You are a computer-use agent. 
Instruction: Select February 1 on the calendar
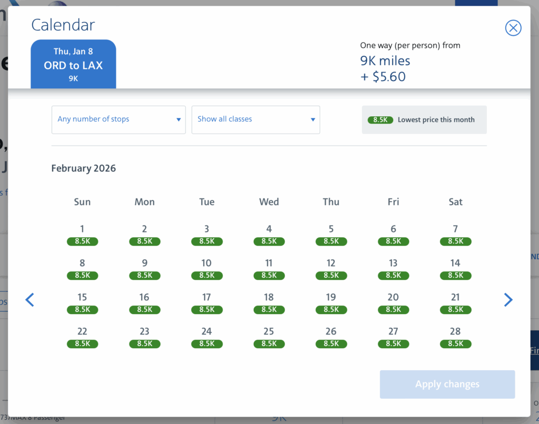[82, 234]
